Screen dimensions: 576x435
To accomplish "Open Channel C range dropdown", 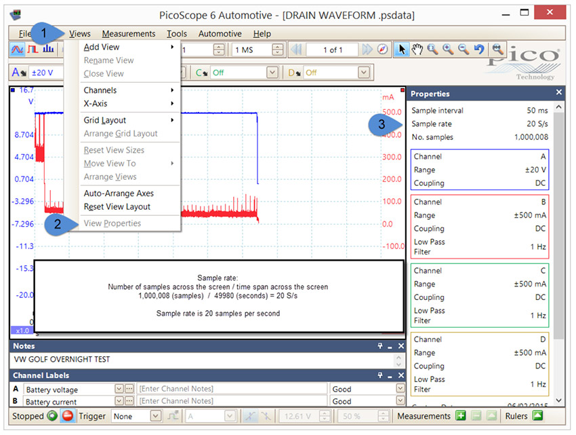I will pyautogui.click(x=272, y=73).
